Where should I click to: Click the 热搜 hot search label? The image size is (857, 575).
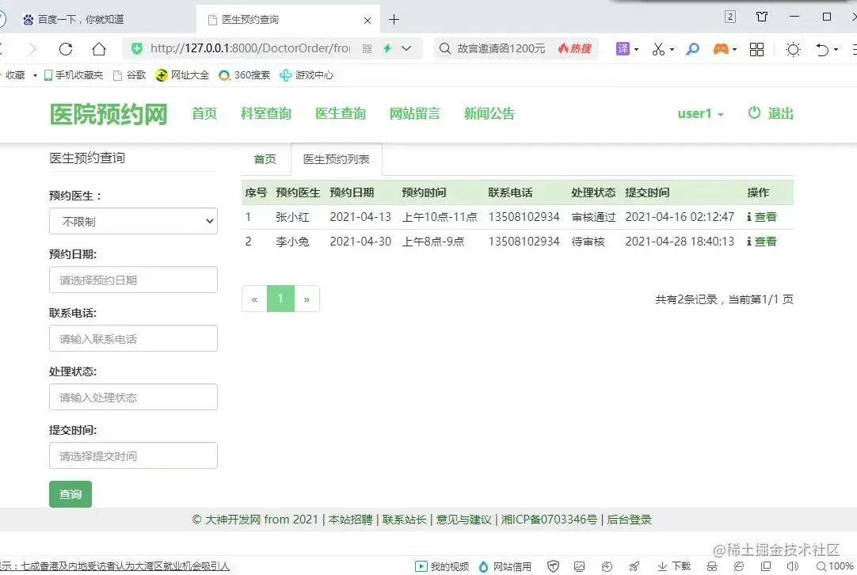point(575,48)
